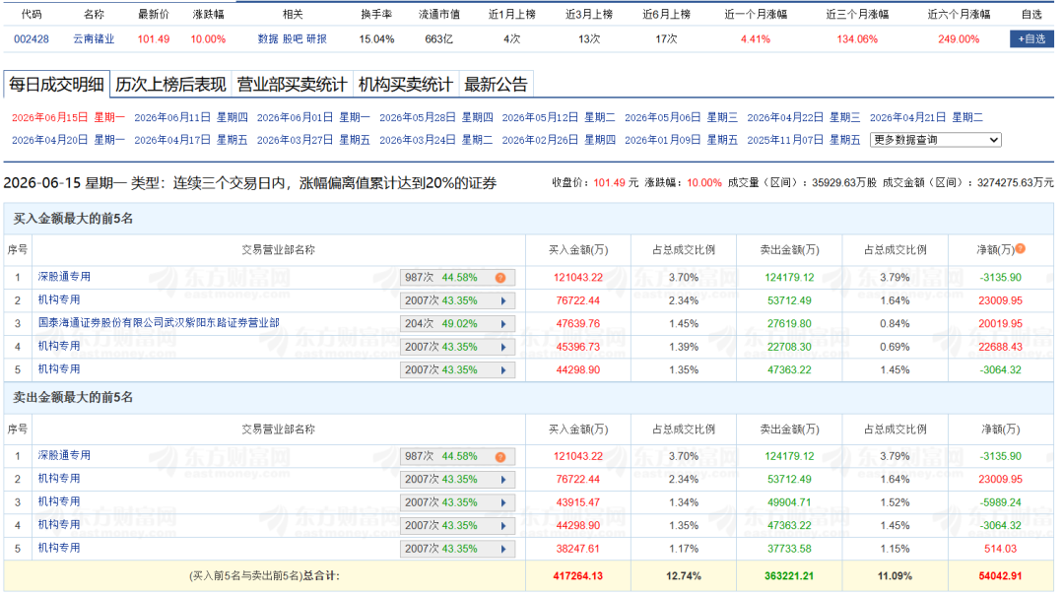
Task: Select date 2026年03月24日 星期二
Action: click(x=436, y=140)
